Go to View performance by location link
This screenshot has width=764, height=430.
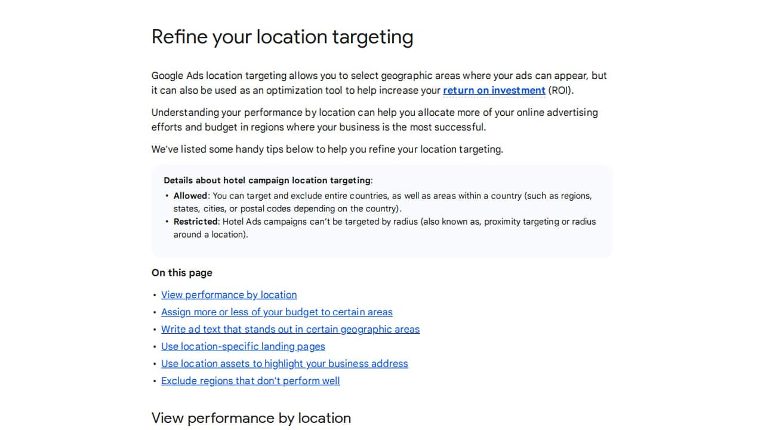pyautogui.click(x=229, y=294)
